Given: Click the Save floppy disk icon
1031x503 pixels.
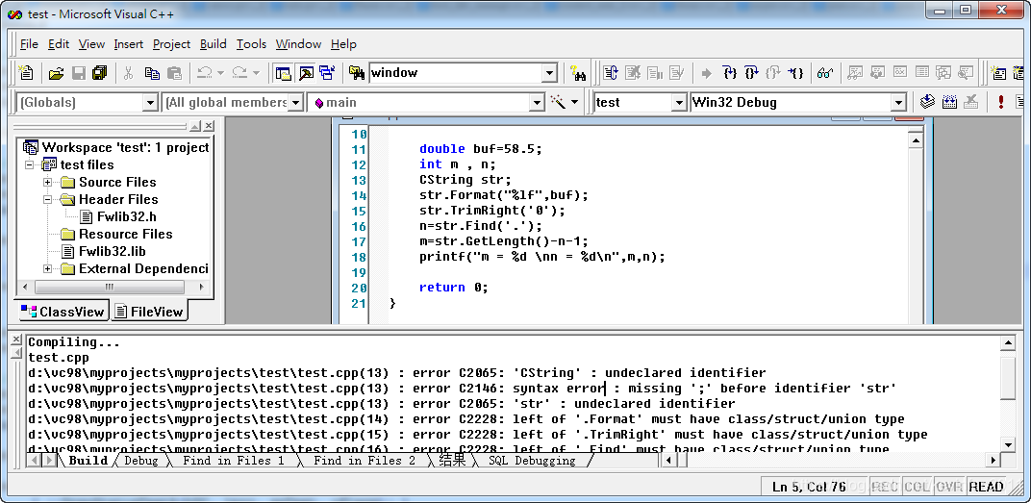Looking at the screenshot, I should coord(79,73).
